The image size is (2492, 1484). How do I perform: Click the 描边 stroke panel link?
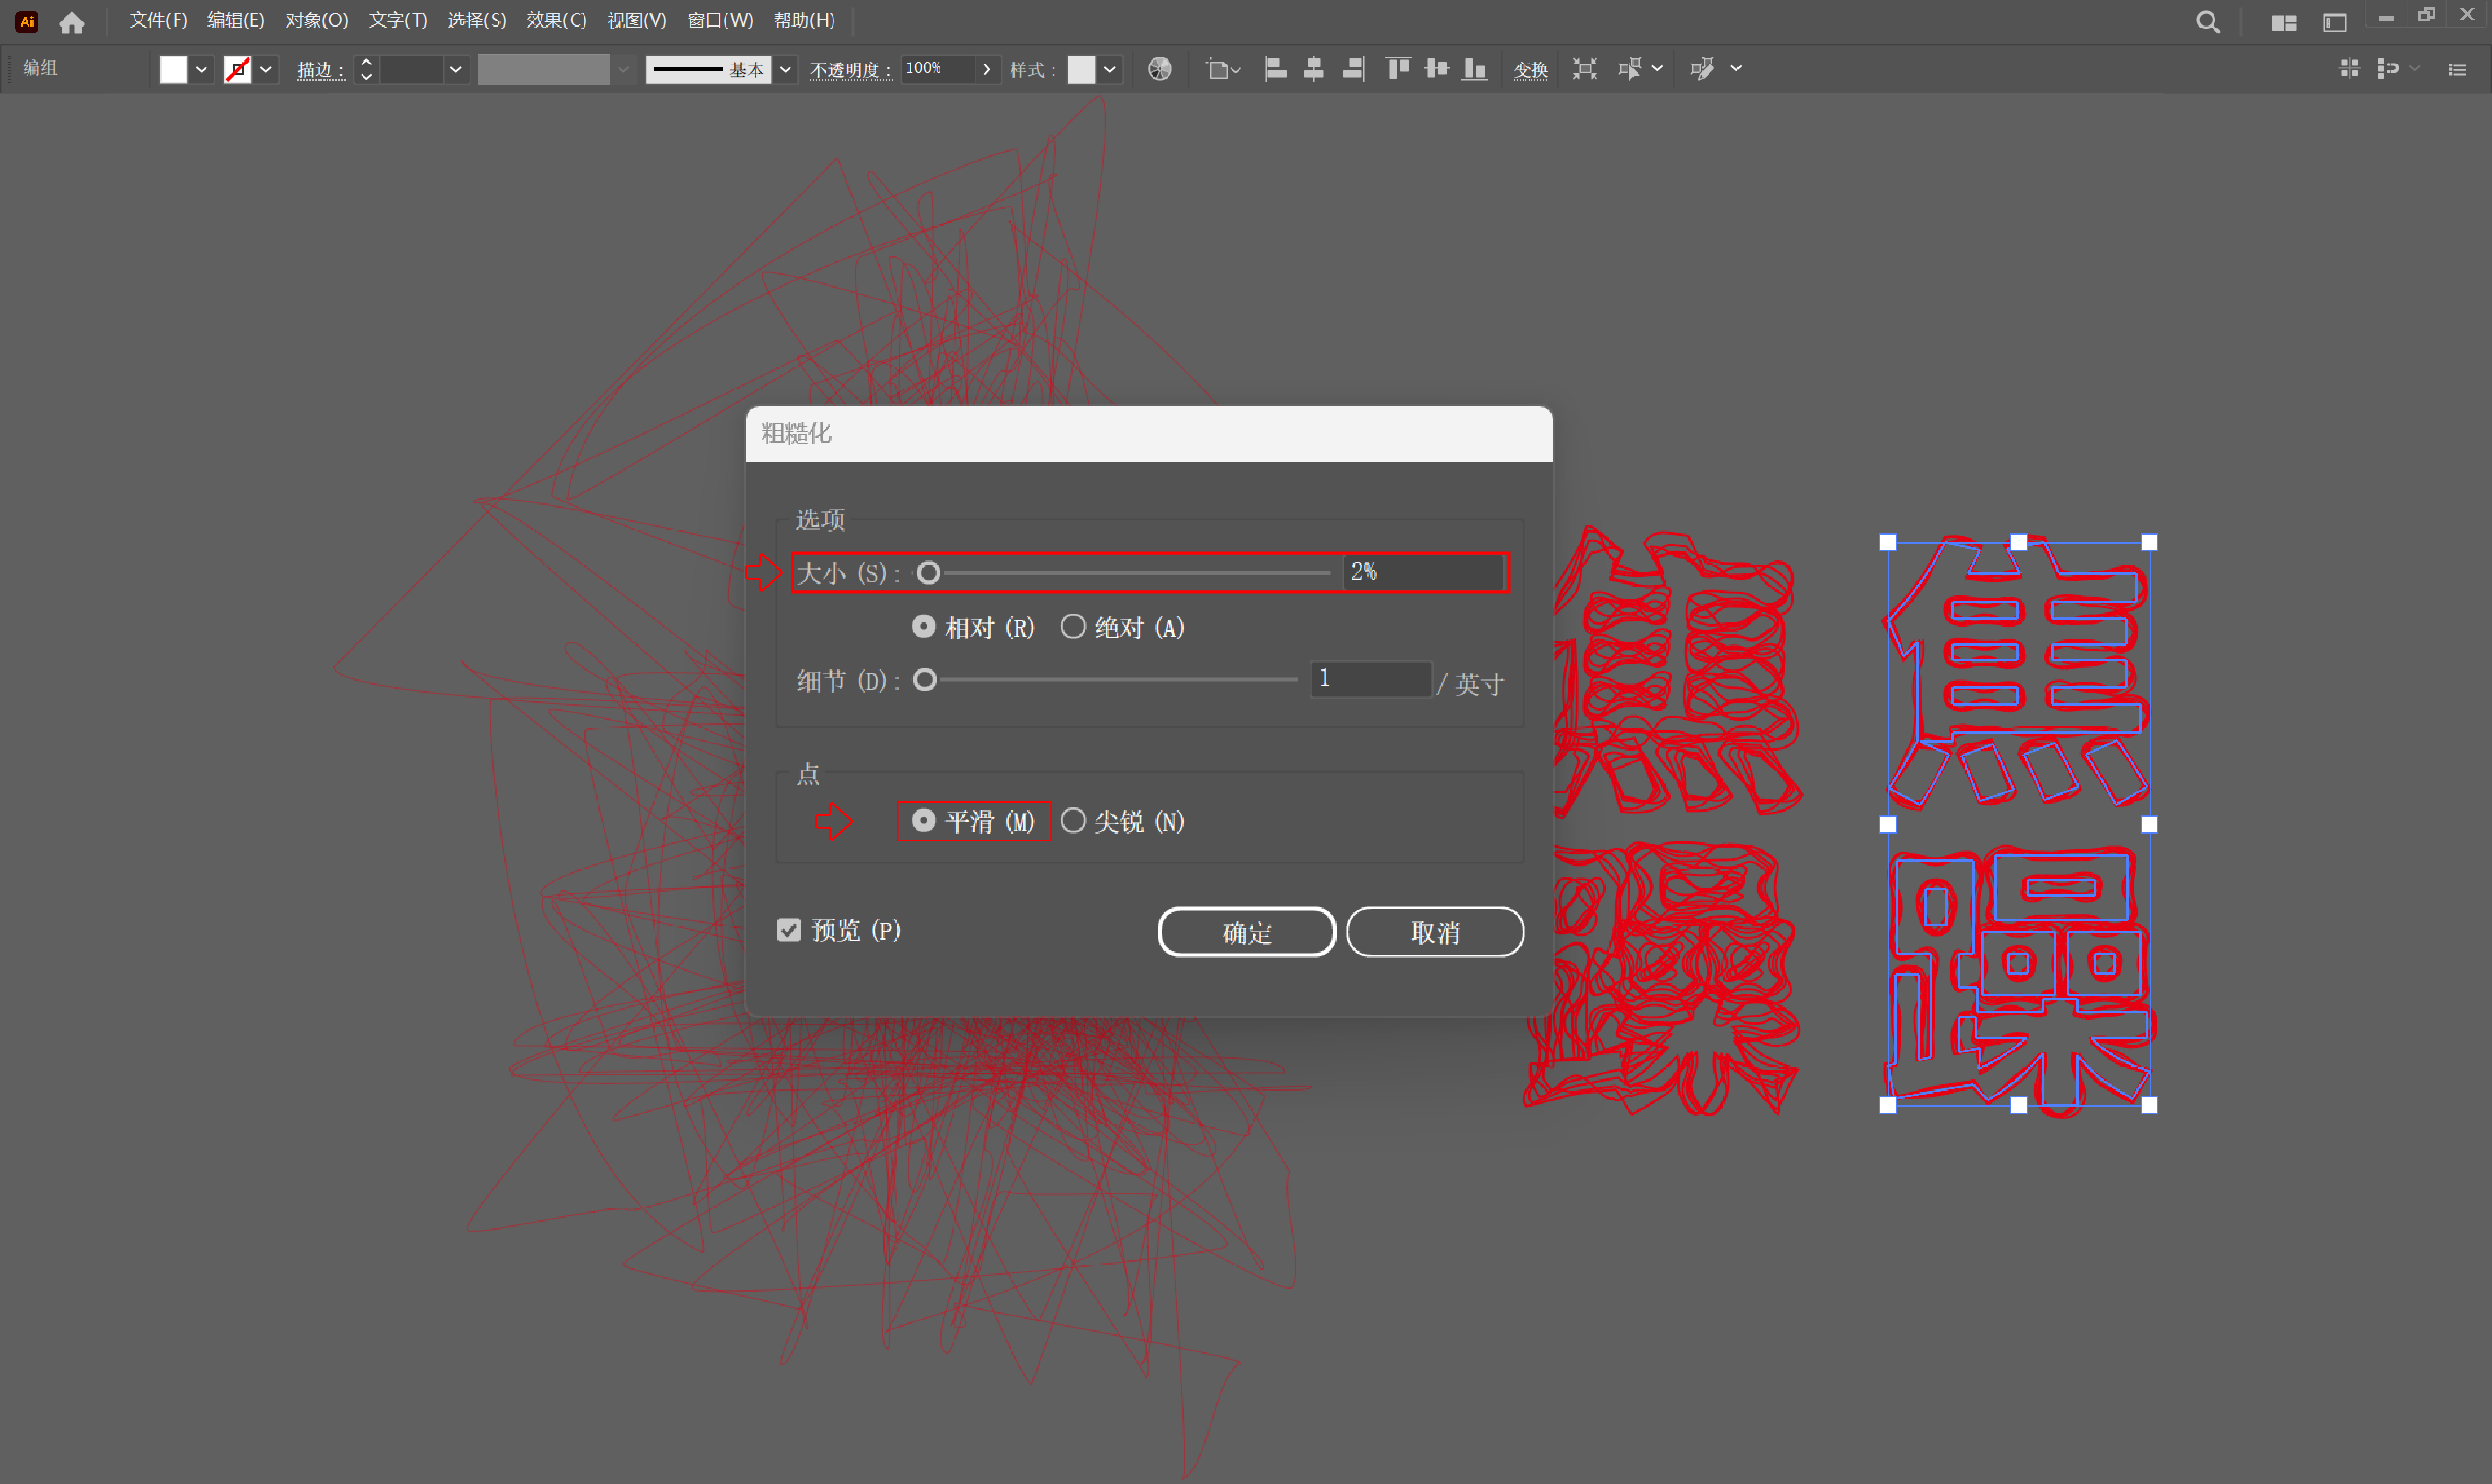point(320,70)
